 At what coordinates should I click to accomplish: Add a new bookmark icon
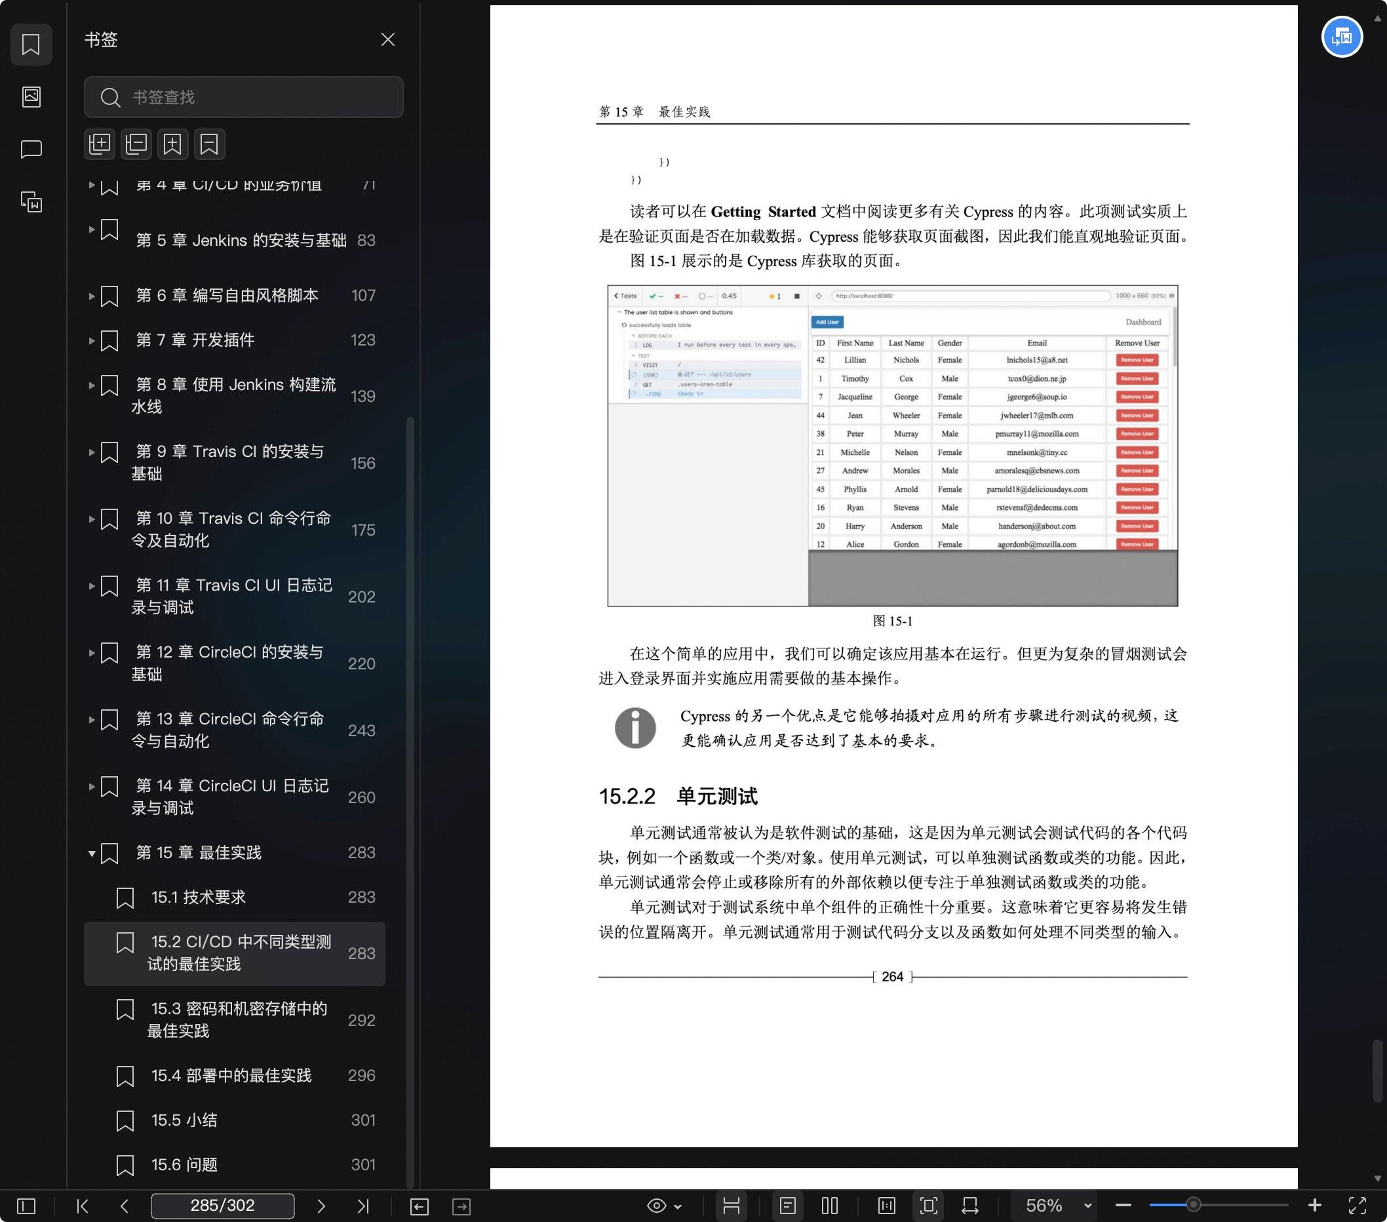coord(172,144)
